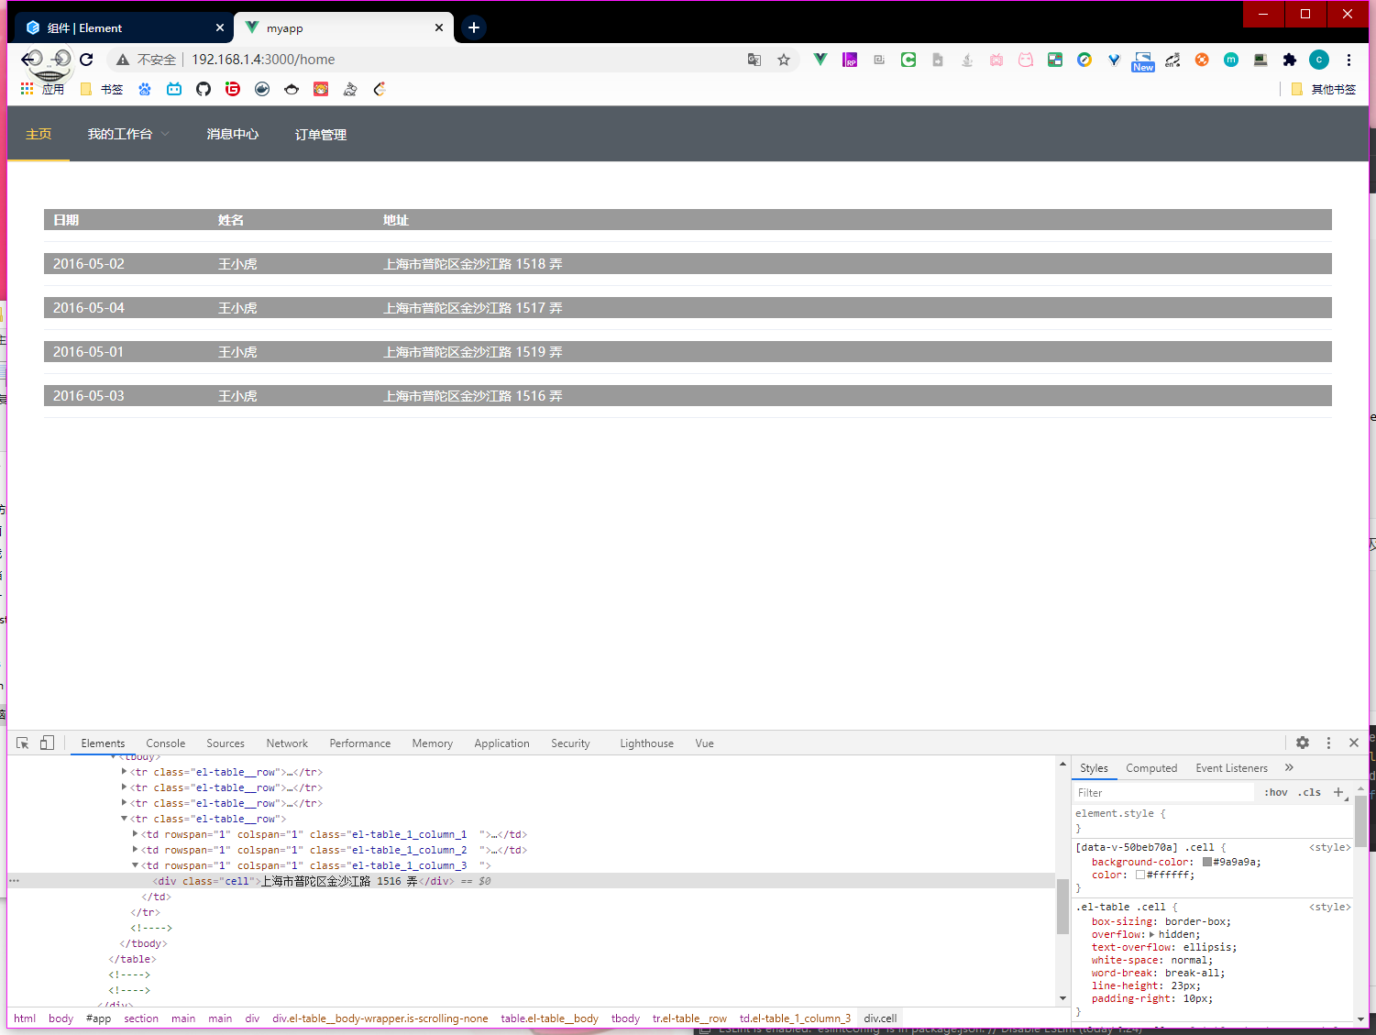Click the Styles filter input field
Viewport: 1376px width, 1035px height.
[1162, 792]
